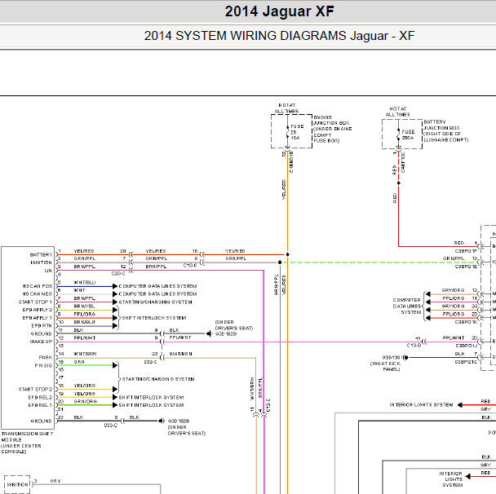
Task: Click the "WHT/BRN" label after connector pin 22
Action: click(180, 354)
